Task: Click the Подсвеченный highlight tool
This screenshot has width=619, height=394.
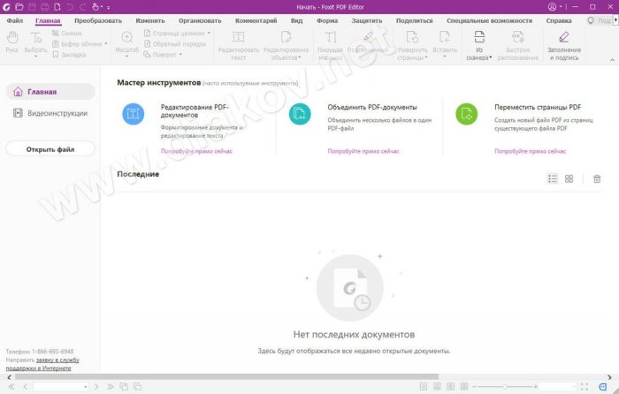Action: point(368,42)
